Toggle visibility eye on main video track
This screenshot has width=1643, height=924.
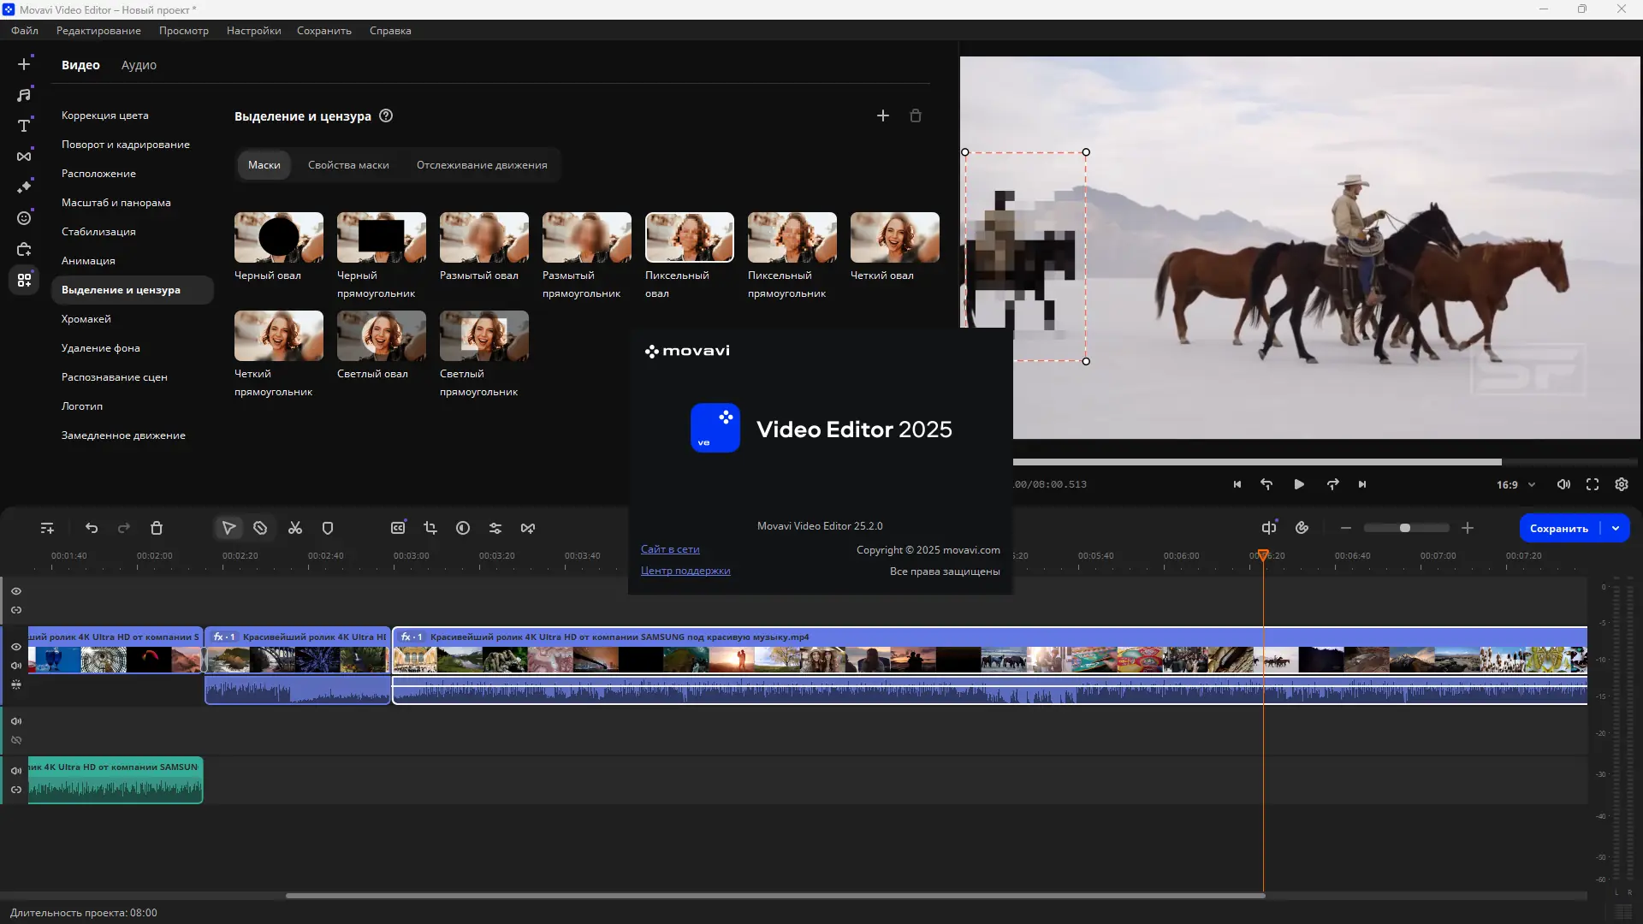(x=16, y=647)
